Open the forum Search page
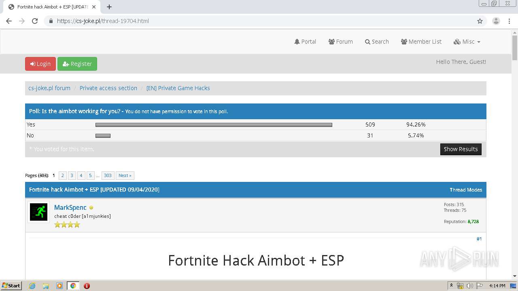 (x=377, y=42)
